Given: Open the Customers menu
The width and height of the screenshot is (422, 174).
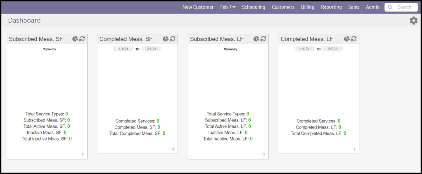Looking at the screenshot, I should tap(283, 7).
